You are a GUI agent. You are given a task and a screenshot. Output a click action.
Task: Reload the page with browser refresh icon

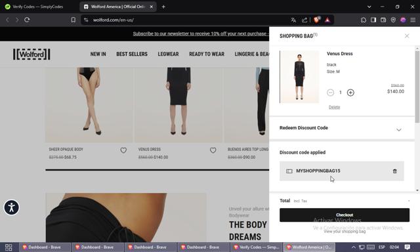click(x=27, y=20)
